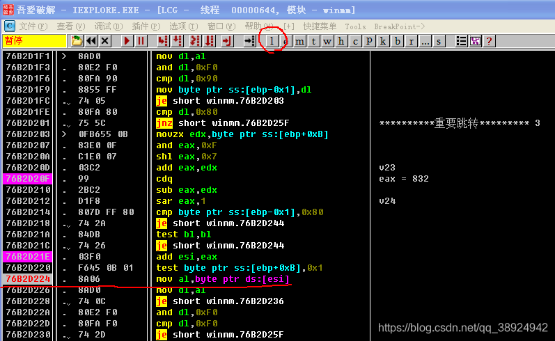
Task: Click the Trace Into toolbar icon
Action: pyautogui.click(x=195, y=41)
